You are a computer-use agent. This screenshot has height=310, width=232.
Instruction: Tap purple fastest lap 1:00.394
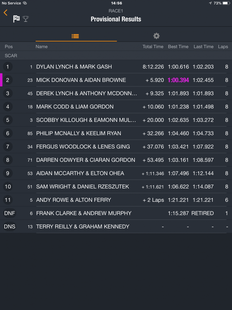(x=178, y=80)
